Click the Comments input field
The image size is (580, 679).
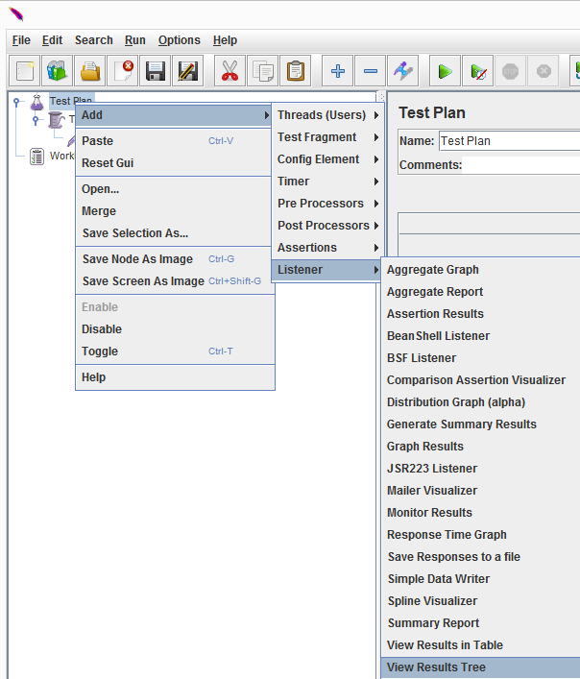(x=521, y=165)
